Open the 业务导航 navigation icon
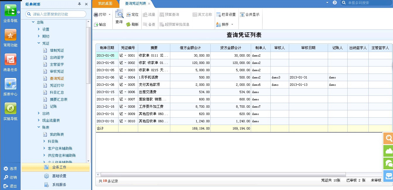Viewport: 393px width, 190px height. [10, 11]
